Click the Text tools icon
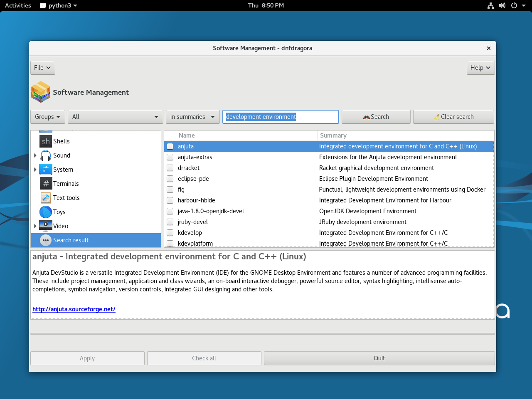 click(46, 198)
